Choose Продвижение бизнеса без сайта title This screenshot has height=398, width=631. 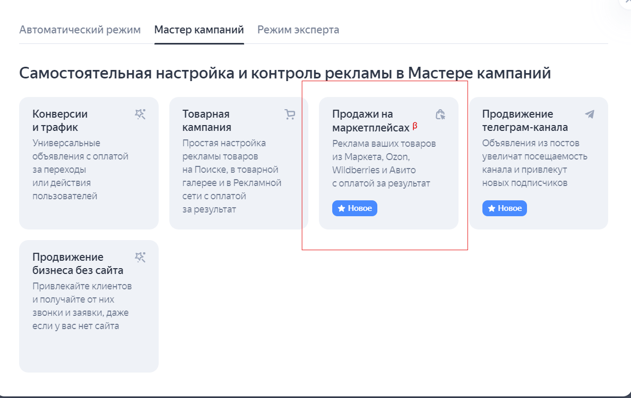point(77,264)
